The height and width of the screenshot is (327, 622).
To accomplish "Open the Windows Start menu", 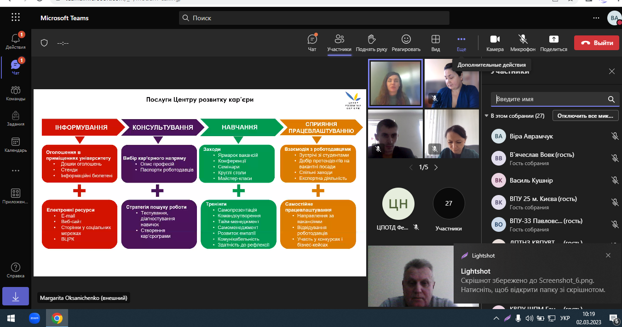I will tap(11, 318).
